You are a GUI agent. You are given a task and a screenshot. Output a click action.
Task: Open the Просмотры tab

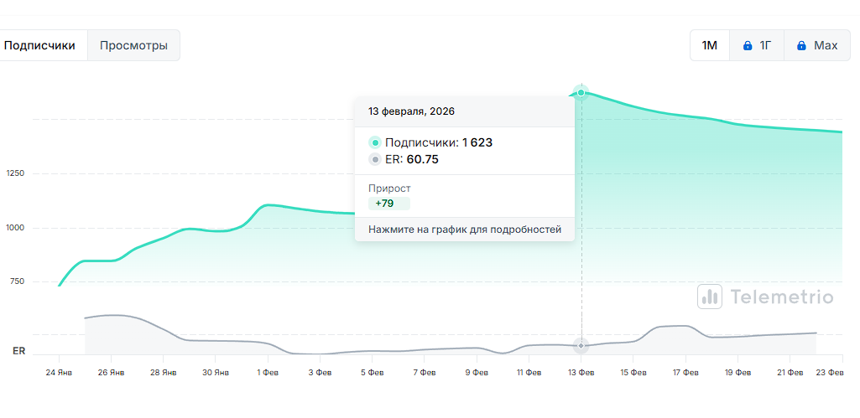[x=133, y=45]
